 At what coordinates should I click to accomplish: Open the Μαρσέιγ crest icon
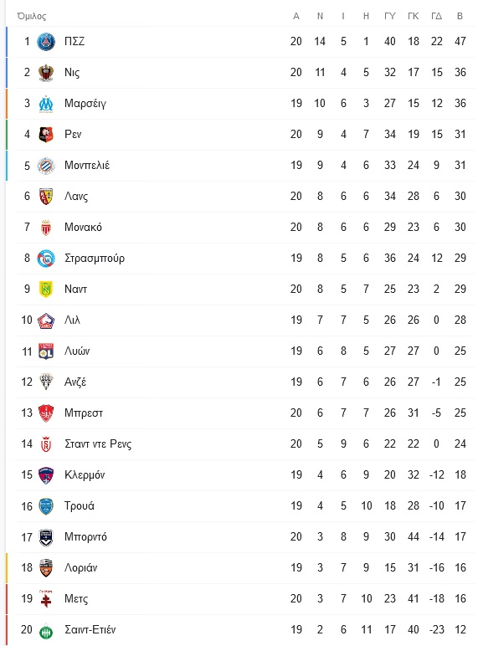tap(46, 104)
